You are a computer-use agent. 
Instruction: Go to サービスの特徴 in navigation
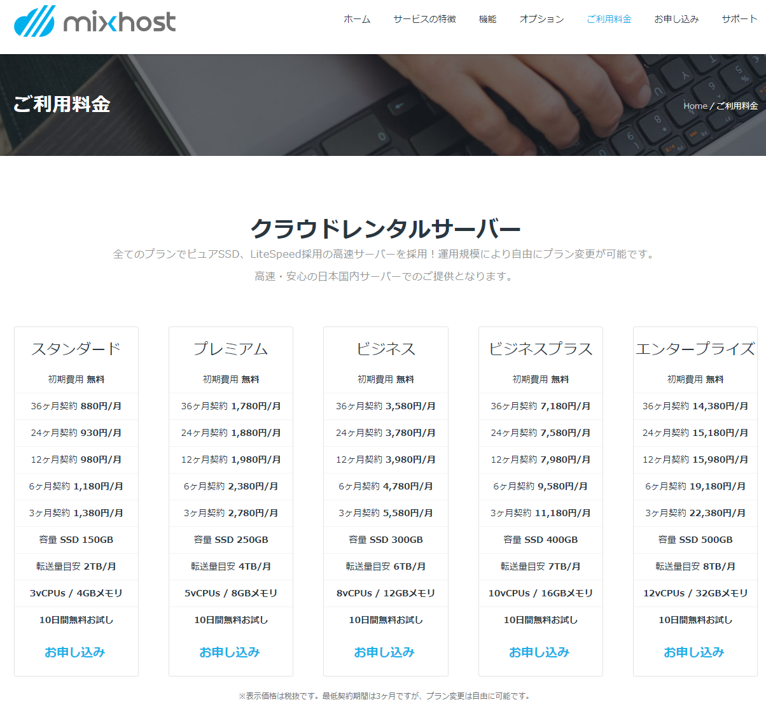pos(424,19)
